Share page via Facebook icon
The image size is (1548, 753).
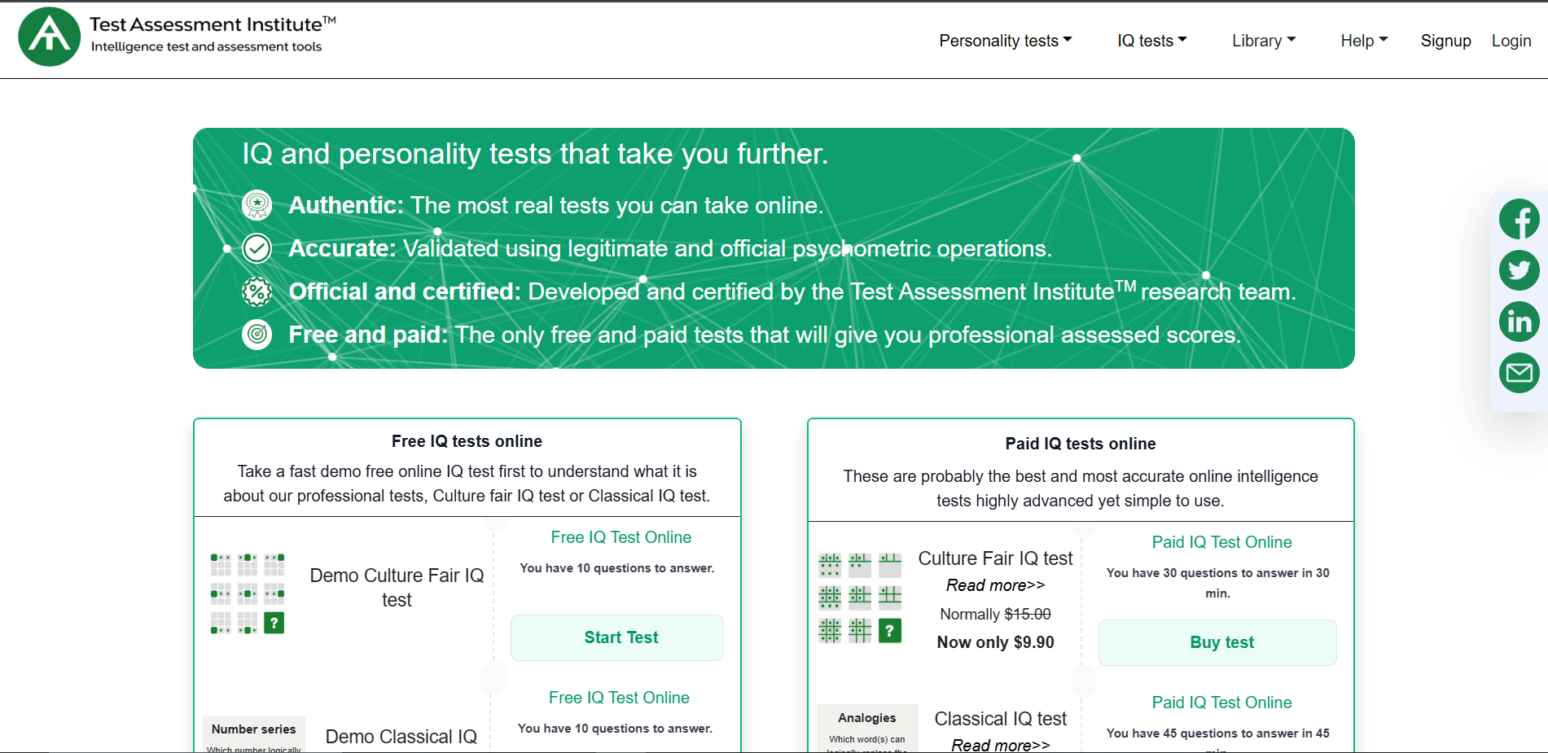1519,220
